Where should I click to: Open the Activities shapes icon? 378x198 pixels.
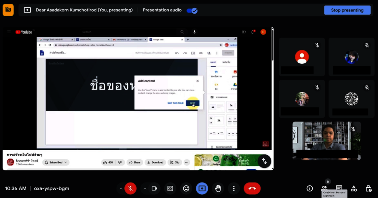354,188
